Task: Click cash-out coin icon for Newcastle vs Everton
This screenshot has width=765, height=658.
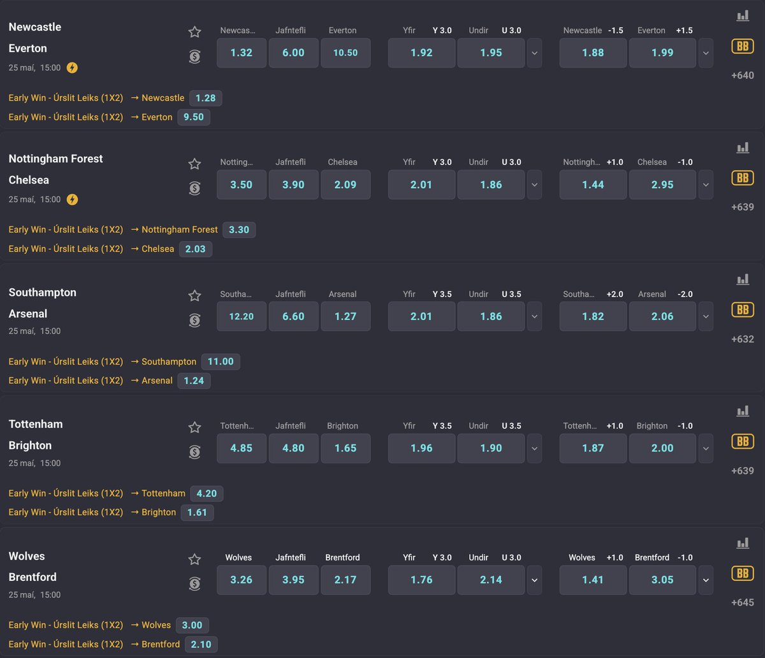Action: 194,57
